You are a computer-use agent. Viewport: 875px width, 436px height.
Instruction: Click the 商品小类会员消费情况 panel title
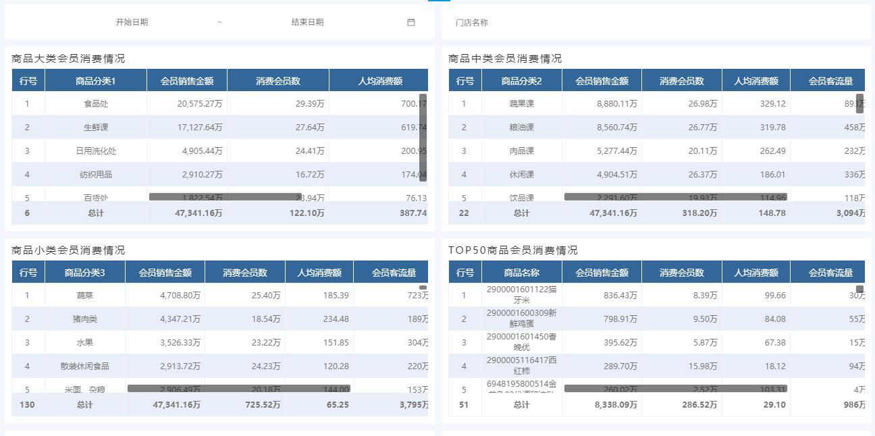(66, 249)
